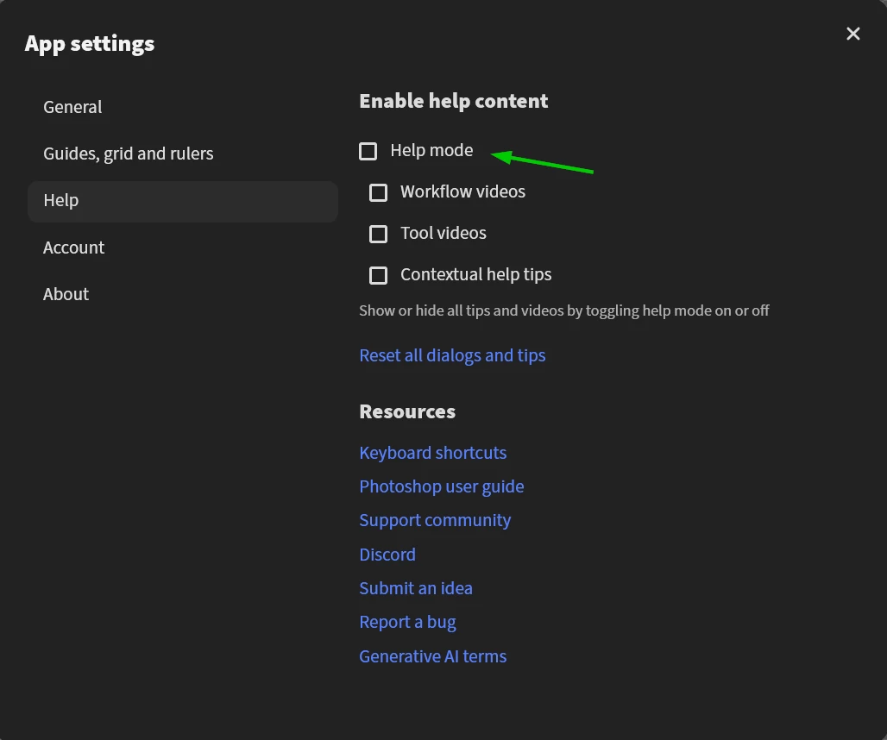Open the General settings tab
This screenshot has width=887, height=740.
[72, 107]
